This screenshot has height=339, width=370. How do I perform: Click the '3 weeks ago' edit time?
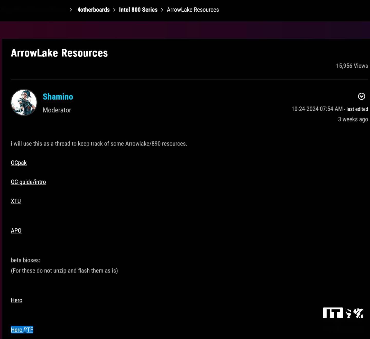click(x=353, y=119)
